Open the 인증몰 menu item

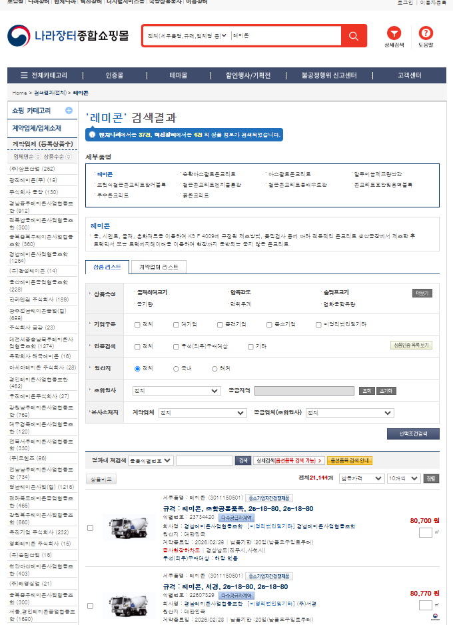[115, 75]
